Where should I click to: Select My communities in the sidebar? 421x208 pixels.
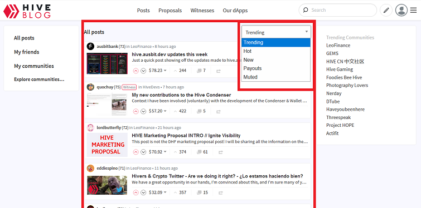click(34, 66)
